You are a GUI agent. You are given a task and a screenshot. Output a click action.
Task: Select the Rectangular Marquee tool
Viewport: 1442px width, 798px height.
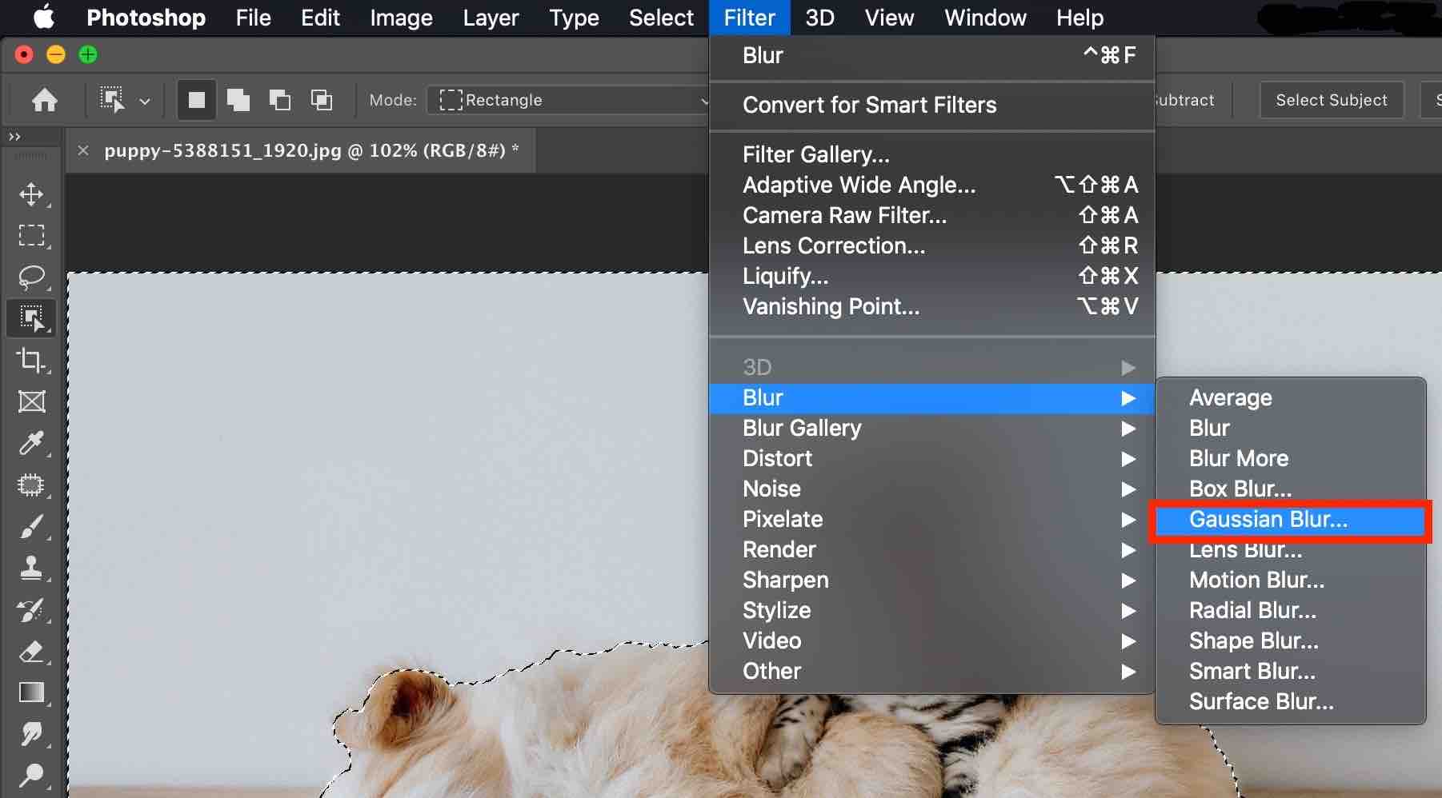pyautogui.click(x=31, y=235)
